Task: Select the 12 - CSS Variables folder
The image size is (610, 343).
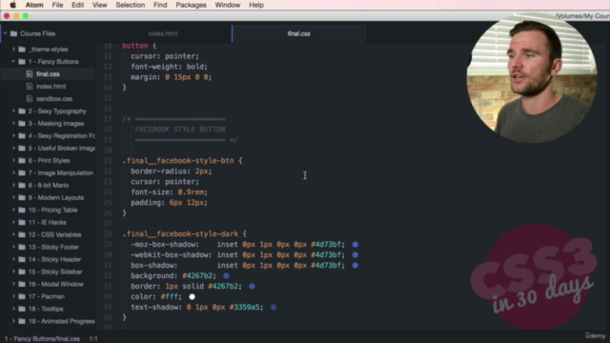Action: point(55,235)
